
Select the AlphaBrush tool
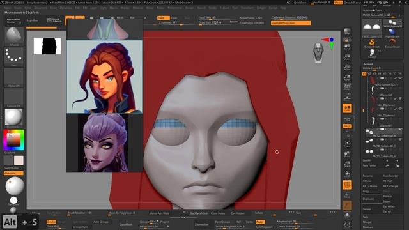click(392, 33)
